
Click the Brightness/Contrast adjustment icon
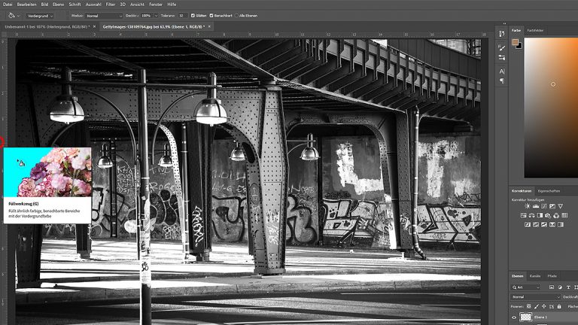click(527, 205)
